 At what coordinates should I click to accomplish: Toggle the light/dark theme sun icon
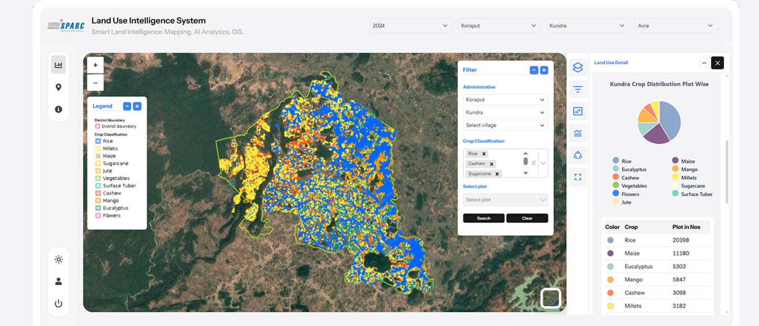click(59, 259)
